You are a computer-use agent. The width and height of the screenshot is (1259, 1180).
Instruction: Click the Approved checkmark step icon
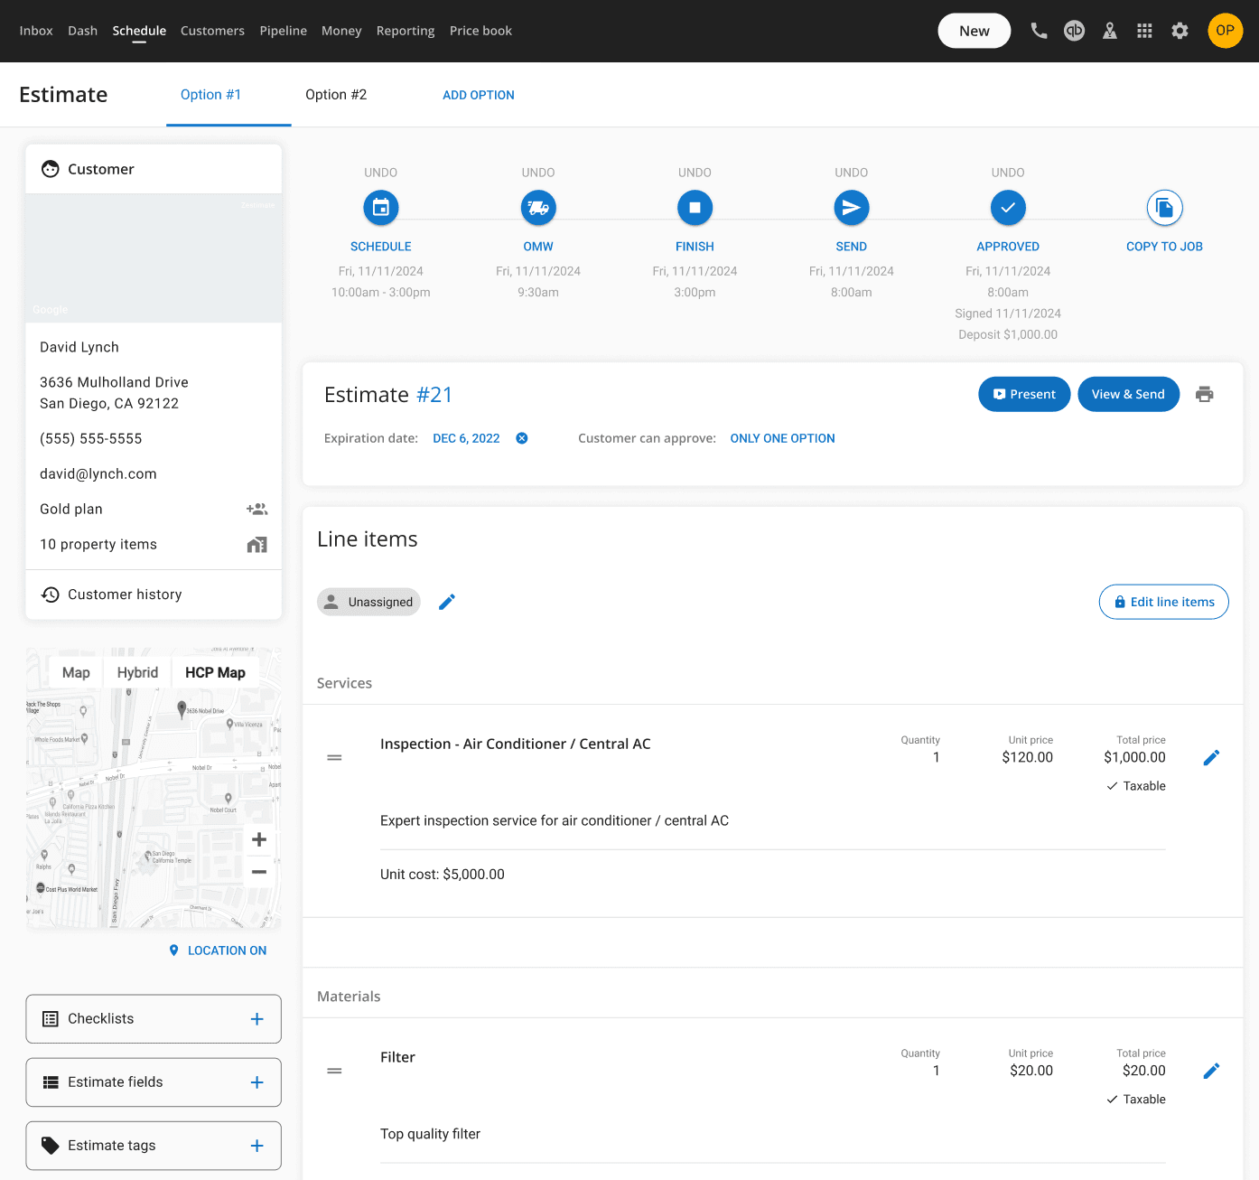(1008, 208)
